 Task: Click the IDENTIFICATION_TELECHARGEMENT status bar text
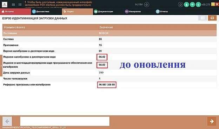click(x=34, y=128)
